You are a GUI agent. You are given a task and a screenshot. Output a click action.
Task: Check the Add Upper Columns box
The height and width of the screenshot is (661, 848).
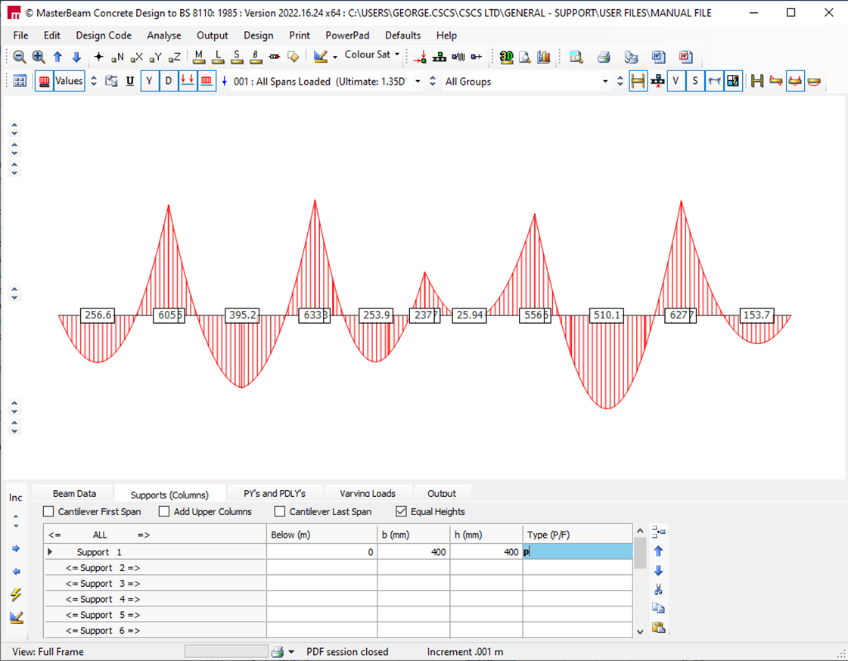[165, 512]
